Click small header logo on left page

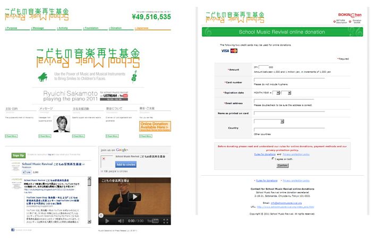point(37,14)
